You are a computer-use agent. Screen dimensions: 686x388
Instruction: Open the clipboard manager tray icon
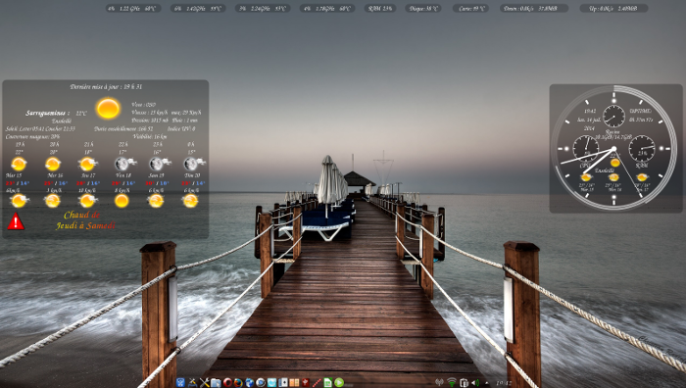[x=464, y=383]
